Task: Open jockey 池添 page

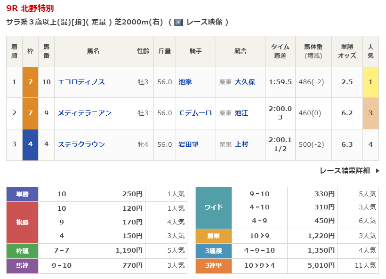Action: pyautogui.click(x=185, y=82)
